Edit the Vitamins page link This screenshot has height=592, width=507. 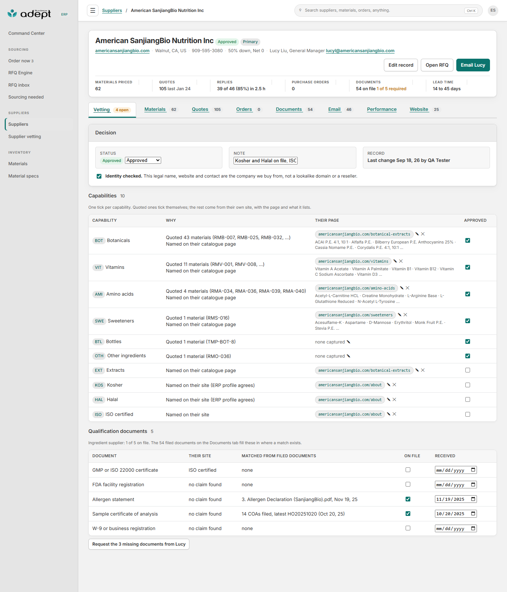[x=395, y=261]
